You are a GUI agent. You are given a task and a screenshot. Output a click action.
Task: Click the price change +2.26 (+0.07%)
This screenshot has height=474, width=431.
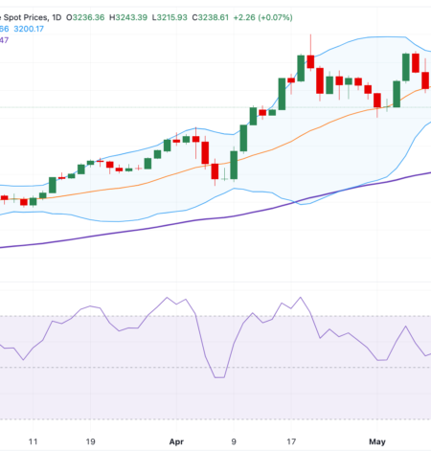(262, 17)
